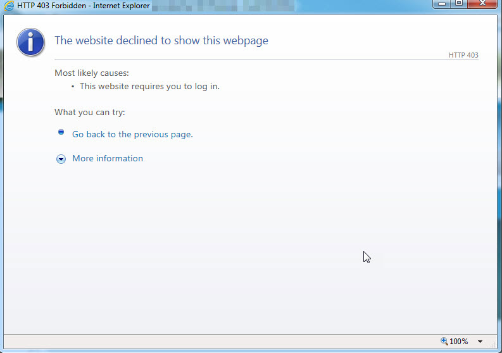Click the text This website requires you to log in
Viewport: 502px width, 353px height.
click(149, 87)
